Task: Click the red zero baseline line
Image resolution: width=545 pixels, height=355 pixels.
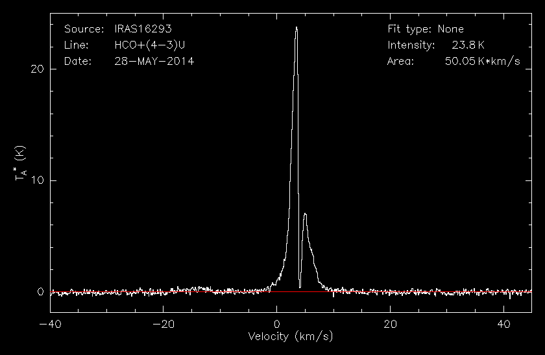Action: pyautogui.click(x=291, y=291)
